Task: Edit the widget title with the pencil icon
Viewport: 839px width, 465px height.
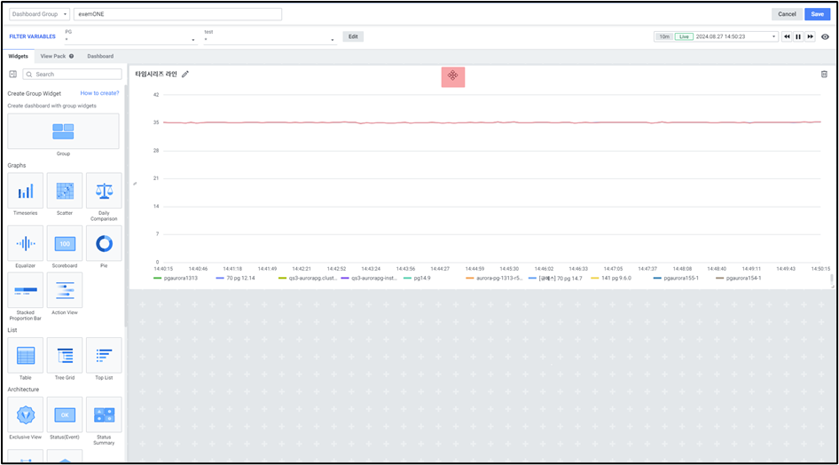Action: pyautogui.click(x=185, y=75)
